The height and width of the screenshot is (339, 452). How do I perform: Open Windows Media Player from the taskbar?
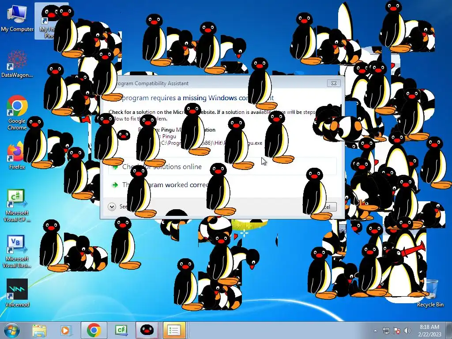[66, 330]
